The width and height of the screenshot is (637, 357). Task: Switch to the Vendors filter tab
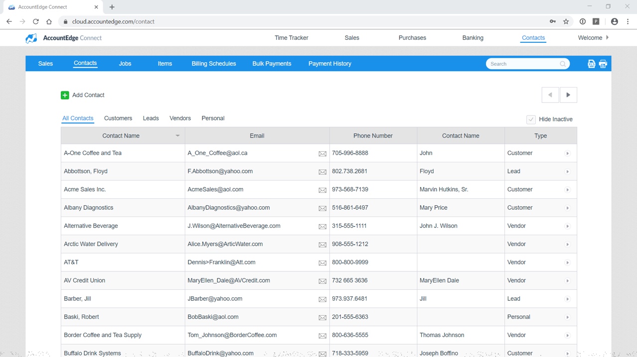click(x=180, y=118)
